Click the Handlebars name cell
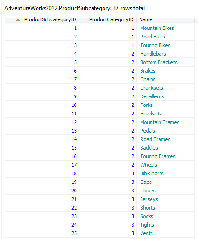 coord(165,54)
